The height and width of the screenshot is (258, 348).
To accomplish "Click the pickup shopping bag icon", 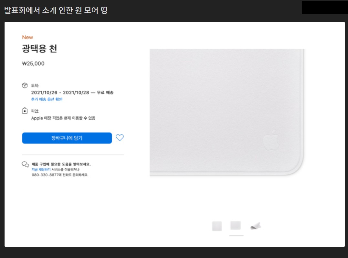I will (x=25, y=111).
